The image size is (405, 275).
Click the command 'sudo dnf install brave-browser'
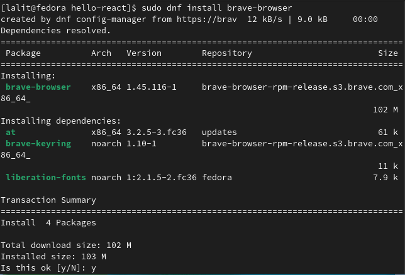click(x=217, y=8)
